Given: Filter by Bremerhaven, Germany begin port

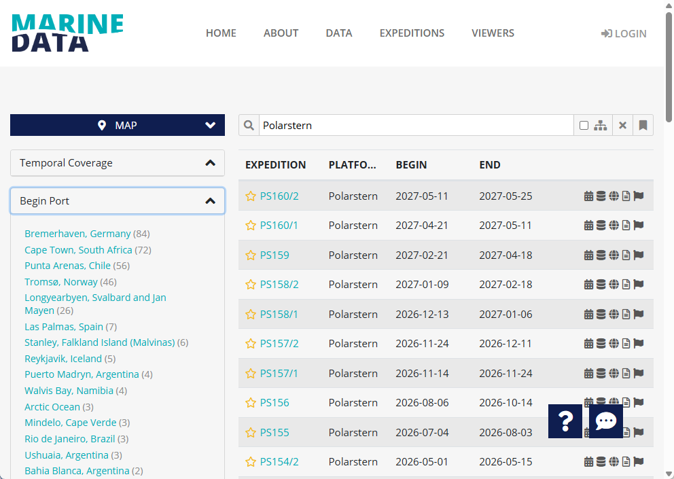Looking at the screenshot, I should 77,234.
